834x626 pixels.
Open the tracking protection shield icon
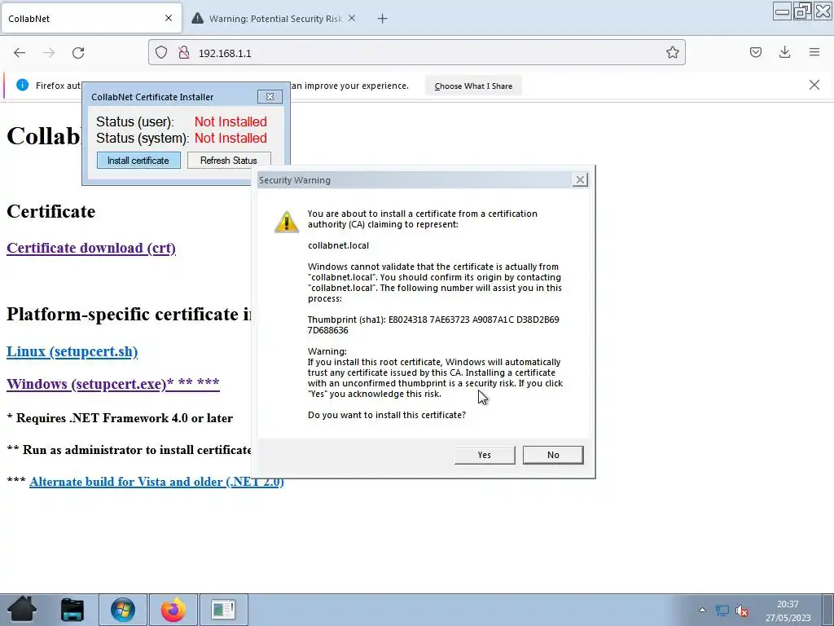[x=161, y=52]
